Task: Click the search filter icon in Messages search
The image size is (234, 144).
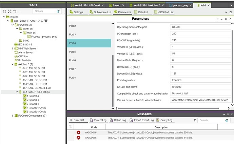Action: [227, 120]
